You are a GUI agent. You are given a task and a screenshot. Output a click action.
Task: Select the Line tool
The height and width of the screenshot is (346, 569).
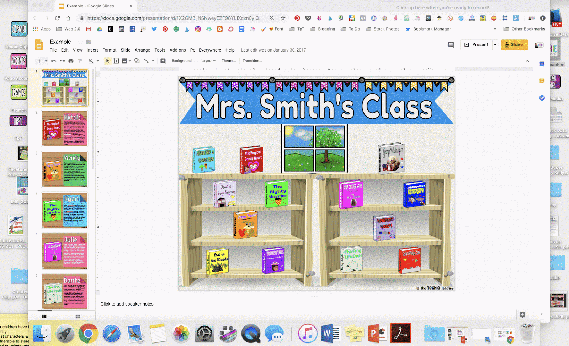point(146,61)
